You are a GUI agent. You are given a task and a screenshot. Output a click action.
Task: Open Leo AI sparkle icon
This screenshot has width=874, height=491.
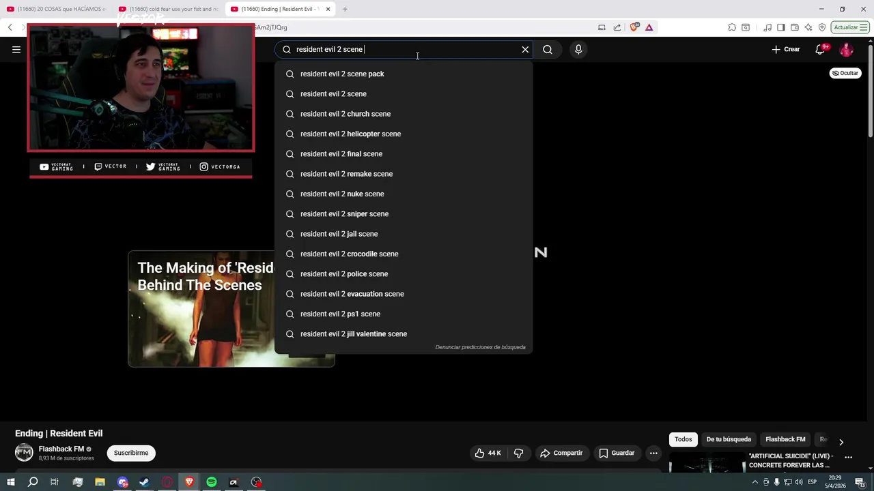[x=808, y=27]
